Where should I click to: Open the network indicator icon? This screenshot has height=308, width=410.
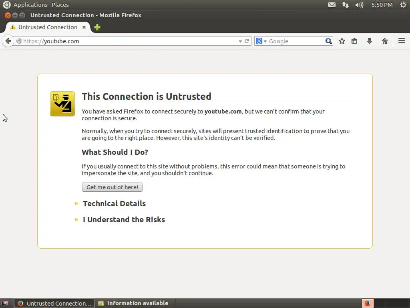coord(346,5)
